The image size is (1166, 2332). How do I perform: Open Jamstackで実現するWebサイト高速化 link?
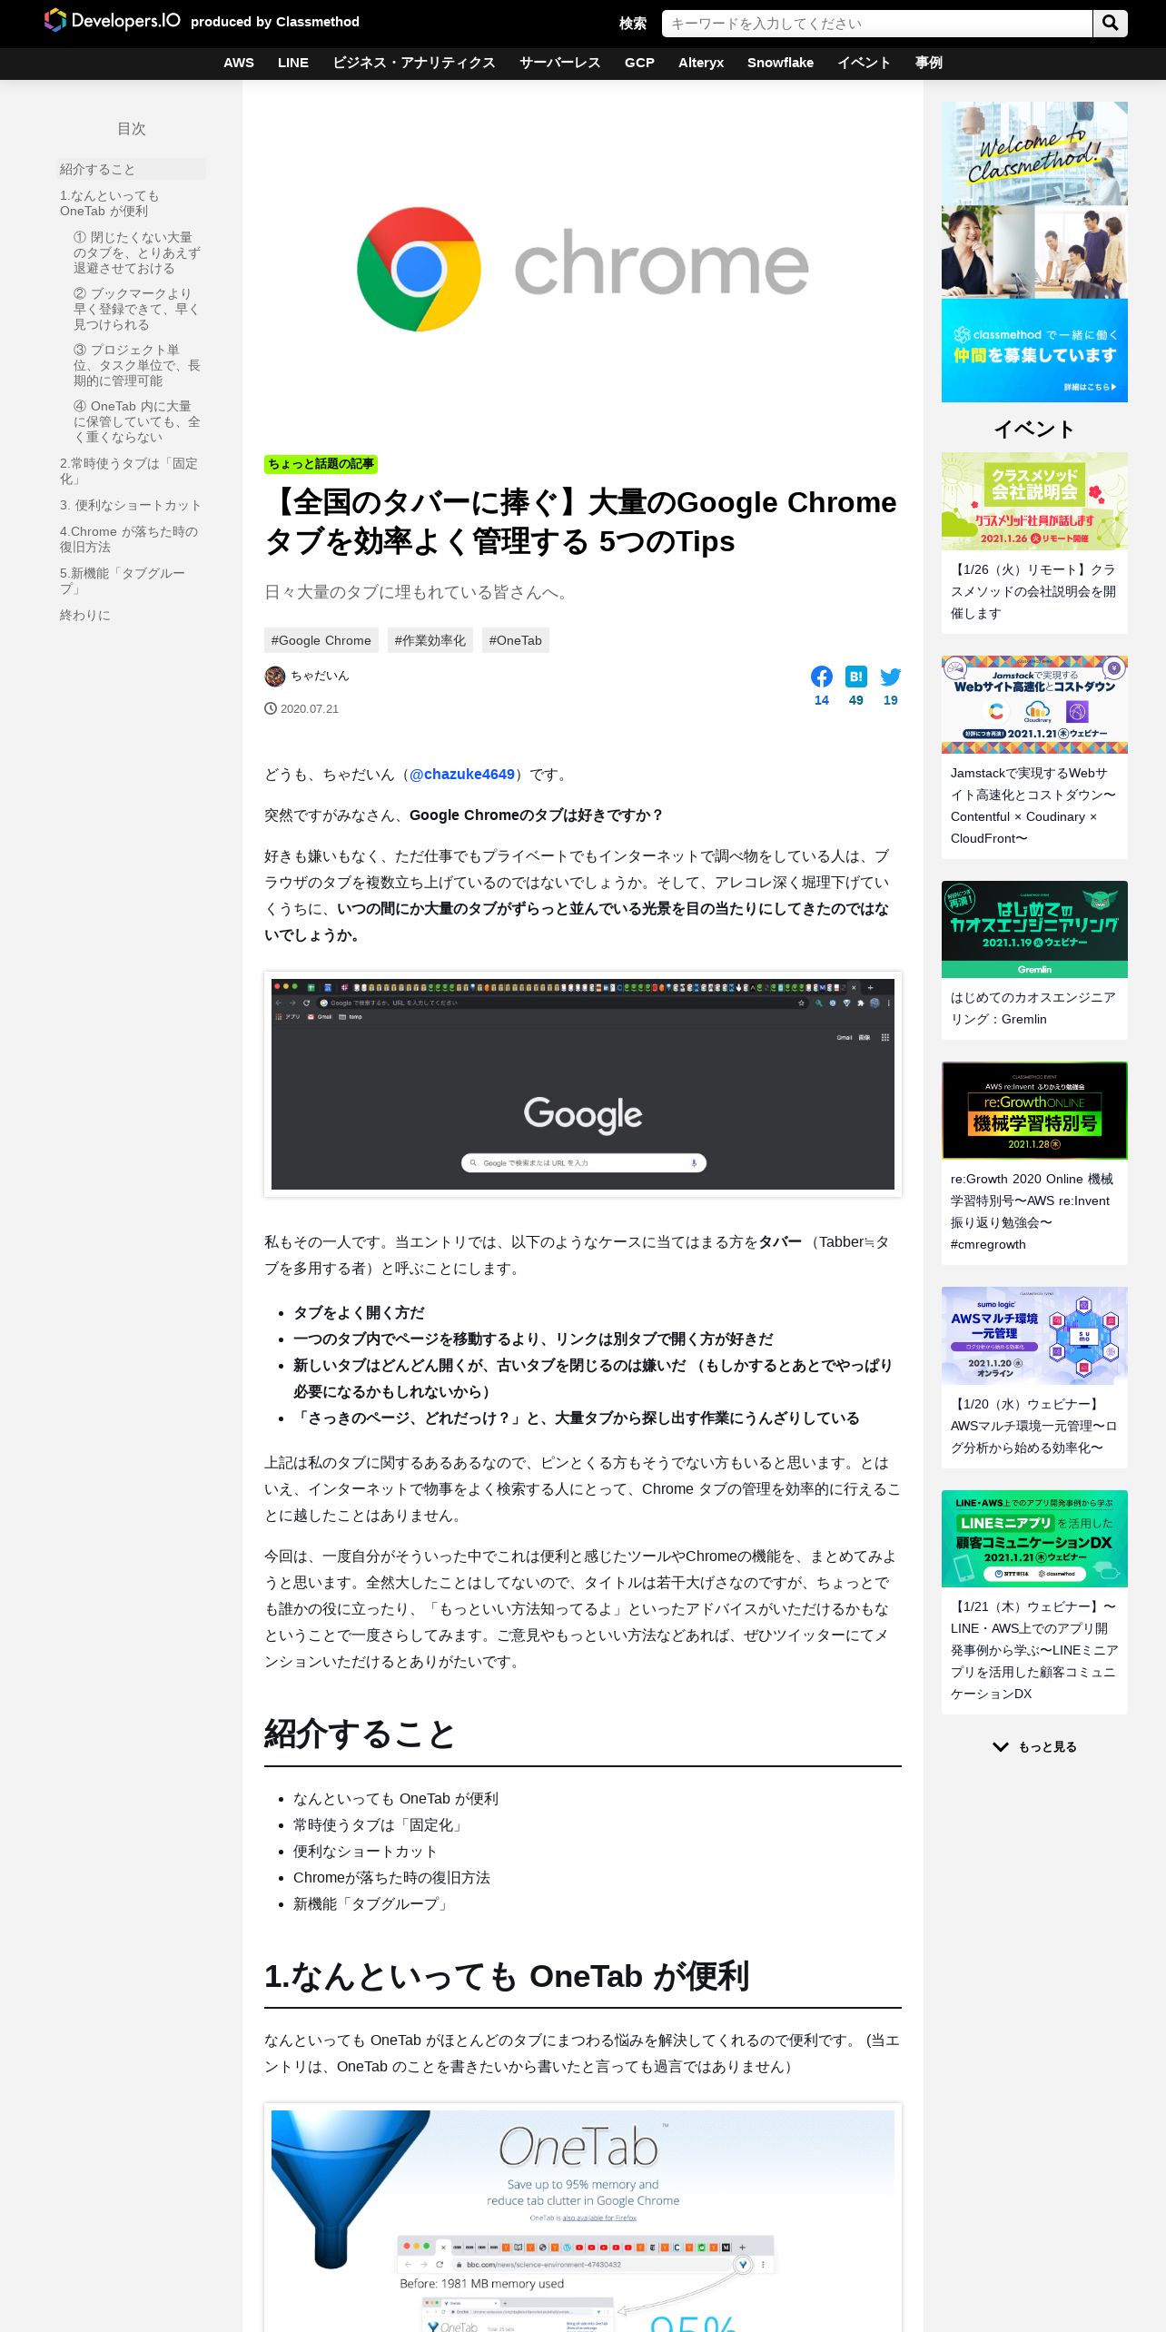[1033, 805]
